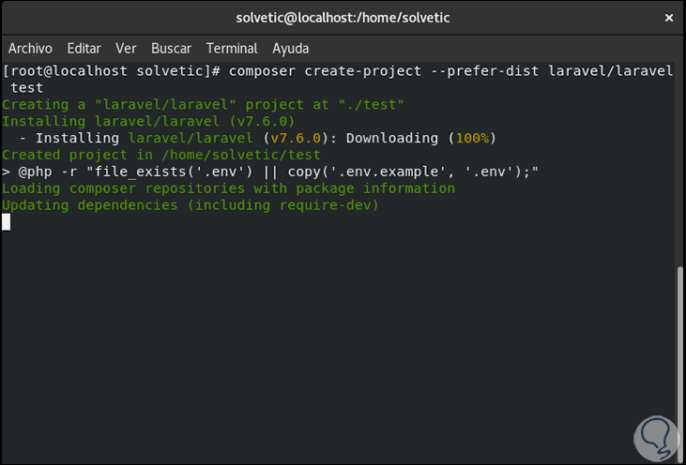Click the 'Loading composer repositories' line

coord(228,188)
